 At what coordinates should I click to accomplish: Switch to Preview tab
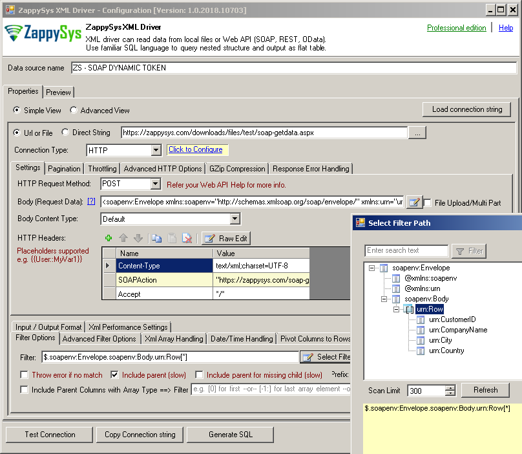click(58, 92)
